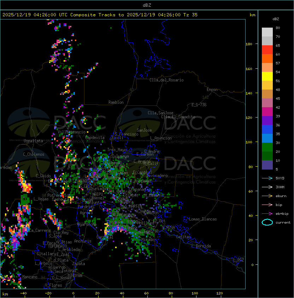Viewport: 294px width, 298px height.
Task: Click the yellow eburn arrow in legend
Action: (267, 196)
